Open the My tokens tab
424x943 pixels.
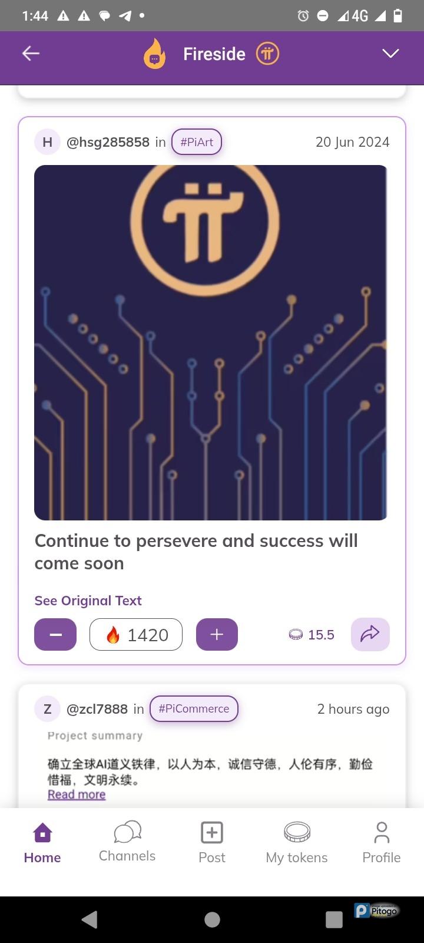(297, 843)
